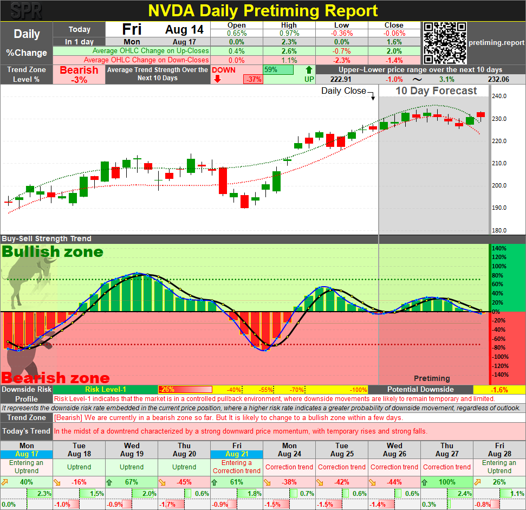This screenshot has height=510, width=526.
Task: Click today's High value 0.97%
Action: coord(289,33)
